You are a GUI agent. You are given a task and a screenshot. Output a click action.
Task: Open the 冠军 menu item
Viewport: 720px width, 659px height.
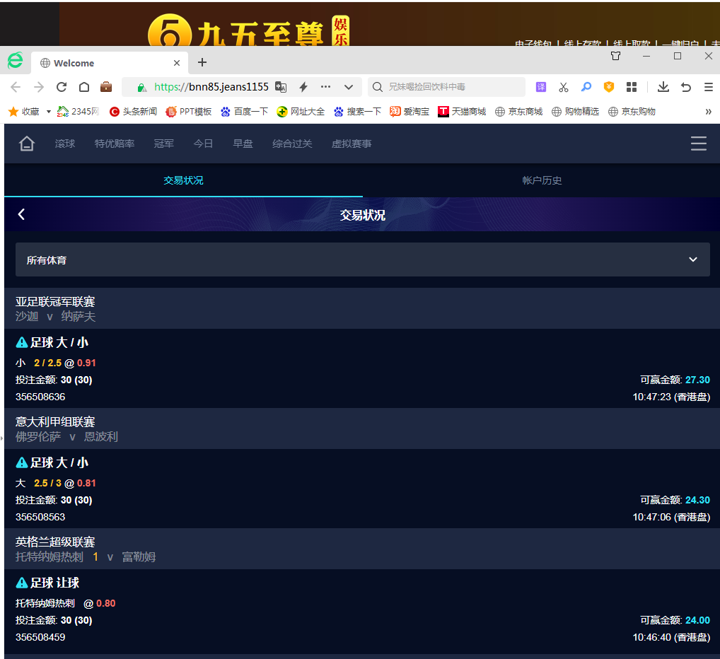pos(164,144)
